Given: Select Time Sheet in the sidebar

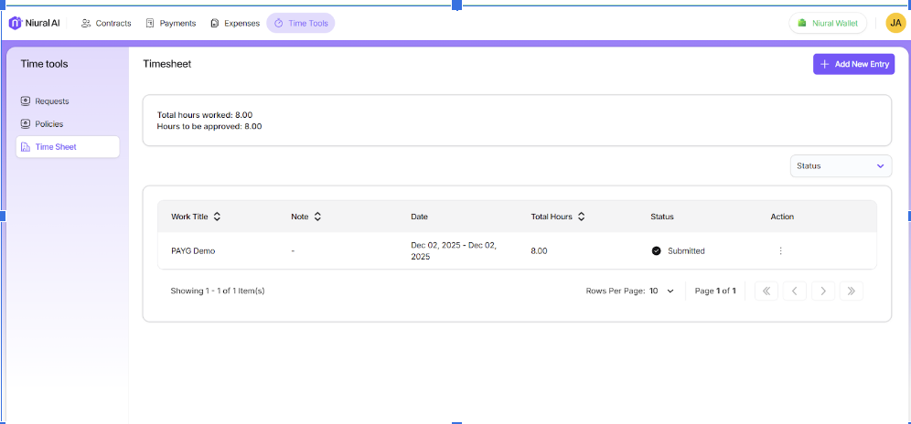Looking at the screenshot, I should [x=56, y=147].
